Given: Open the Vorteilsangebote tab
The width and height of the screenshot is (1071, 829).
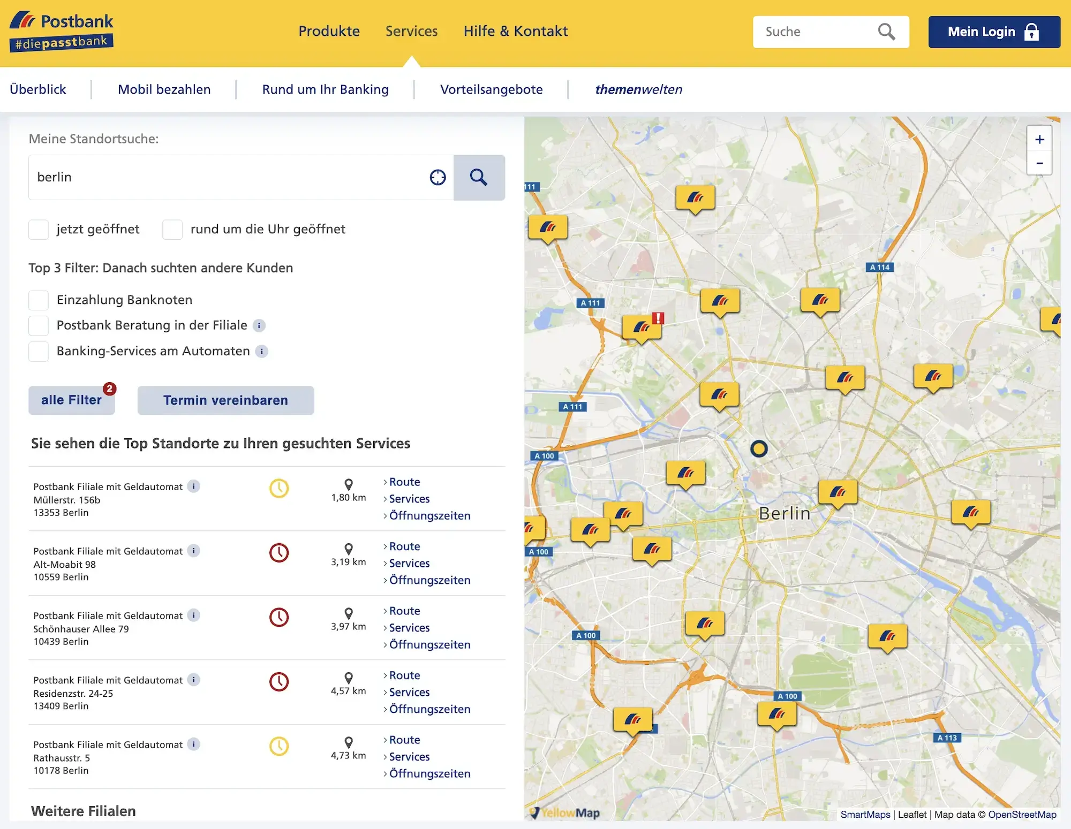Looking at the screenshot, I should pyautogui.click(x=492, y=89).
